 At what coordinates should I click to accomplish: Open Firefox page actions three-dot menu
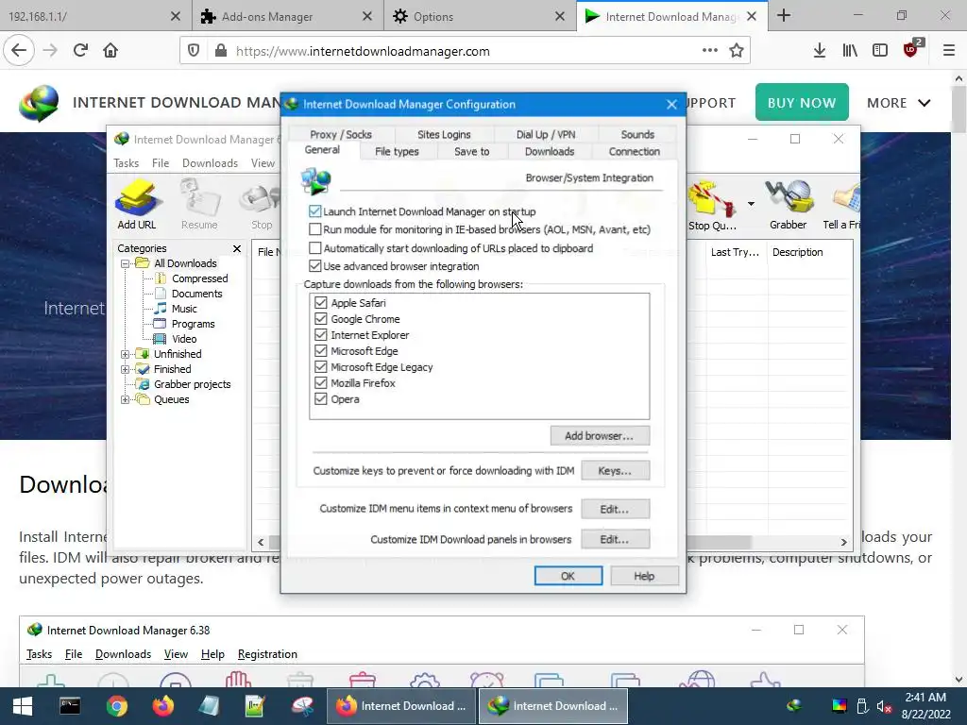(710, 51)
